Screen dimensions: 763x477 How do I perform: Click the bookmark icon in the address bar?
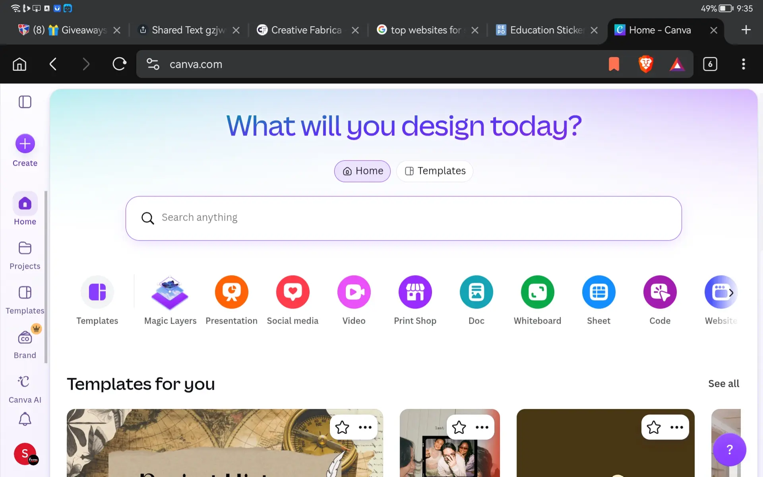coord(614,64)
